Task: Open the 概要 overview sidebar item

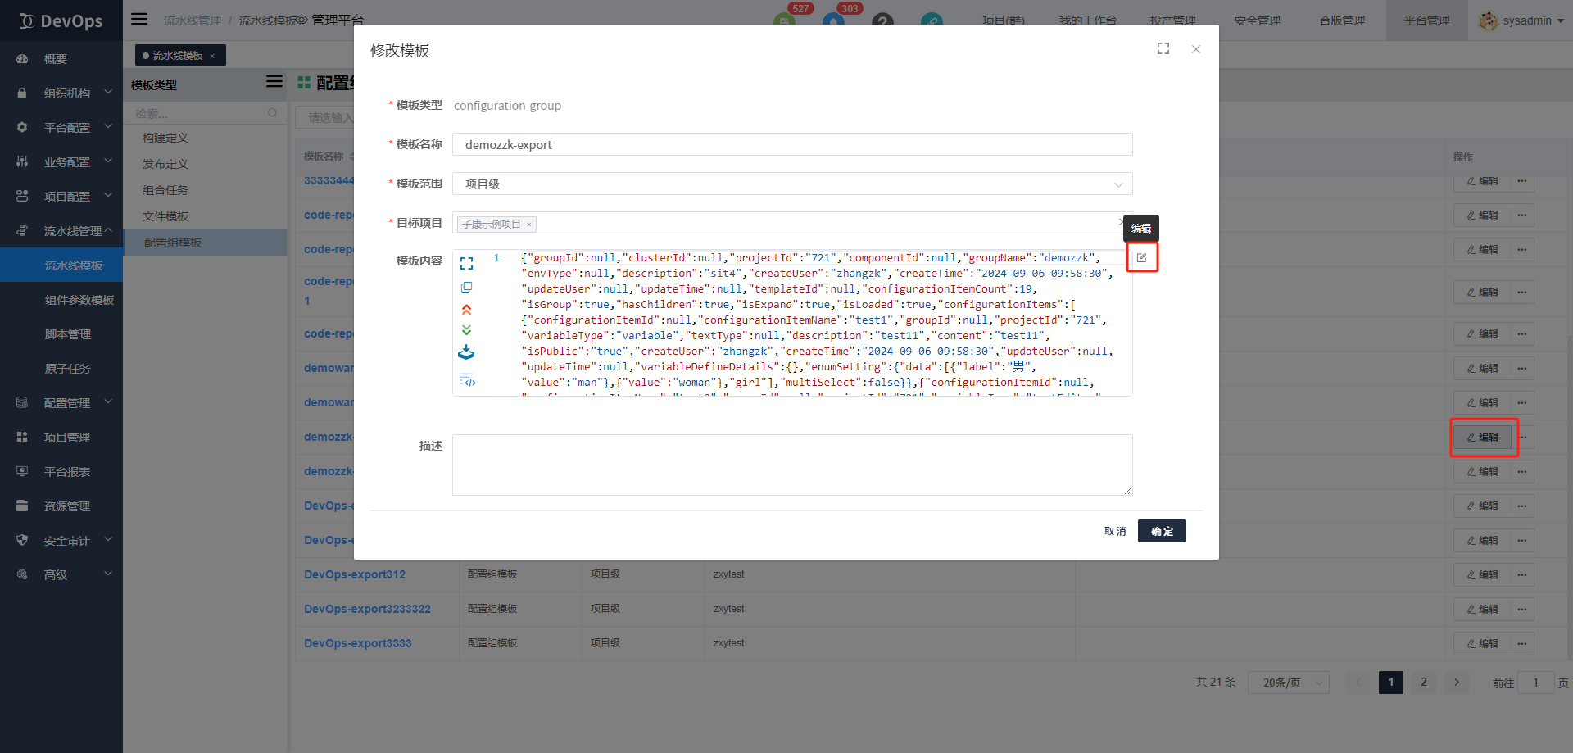Action: point(61,59)
